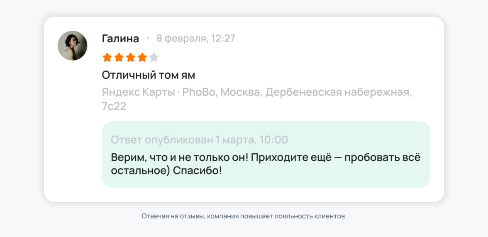Click the review date 8 февраля, 12:27
The image size is (488, 237).
pos(196,39)
